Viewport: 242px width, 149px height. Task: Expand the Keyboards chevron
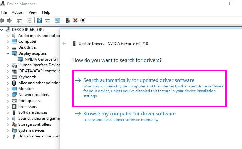[8, 77]
